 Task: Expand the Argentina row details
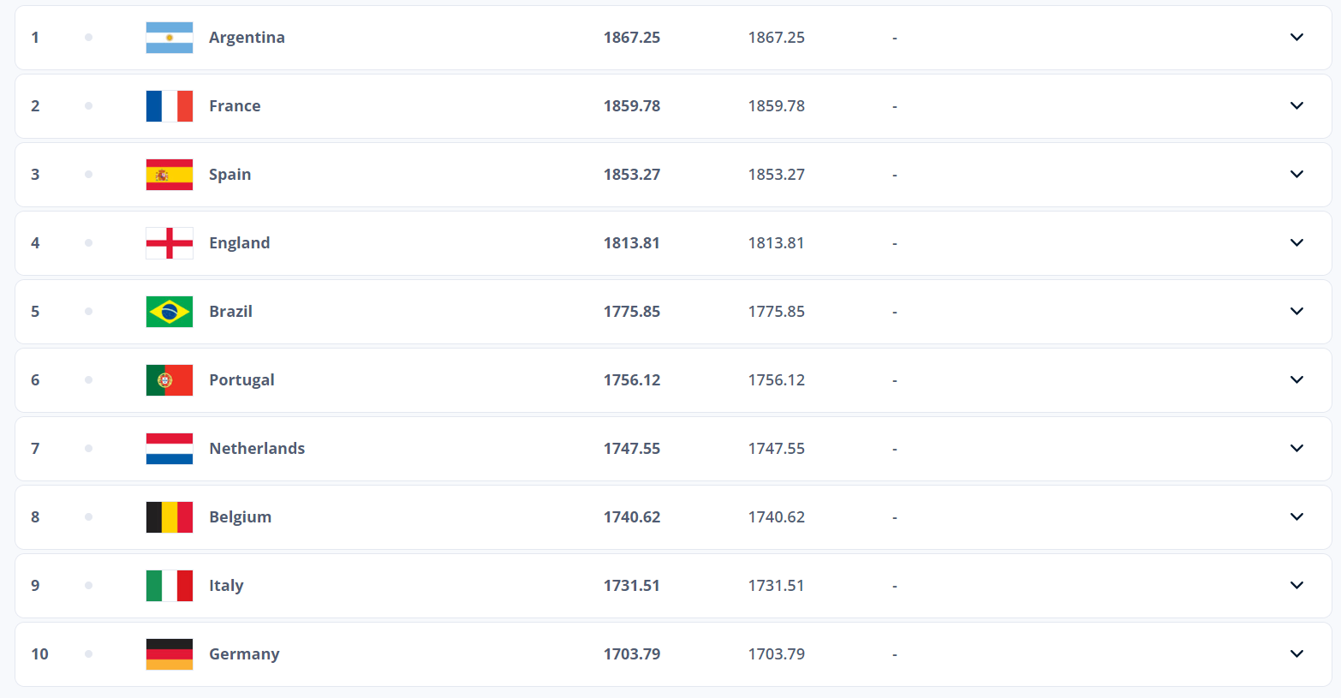tap(1296, 38)
